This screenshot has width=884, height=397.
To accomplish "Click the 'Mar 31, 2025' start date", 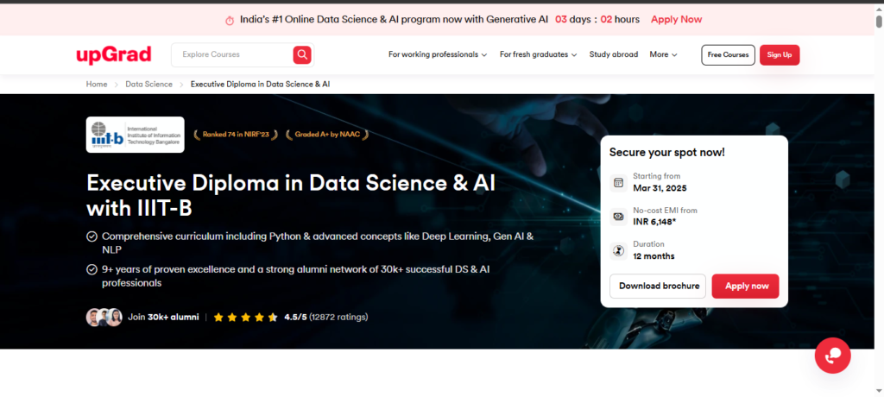I will point(660,188).
